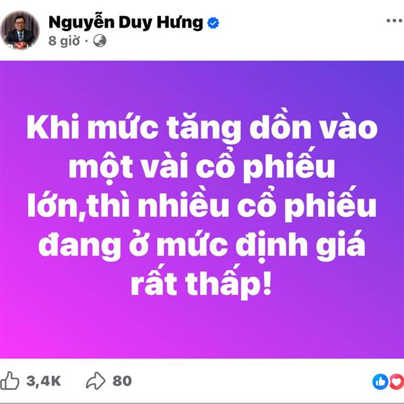Open the Nguyễn Duy Hưng profile name link

click(126, 23)
